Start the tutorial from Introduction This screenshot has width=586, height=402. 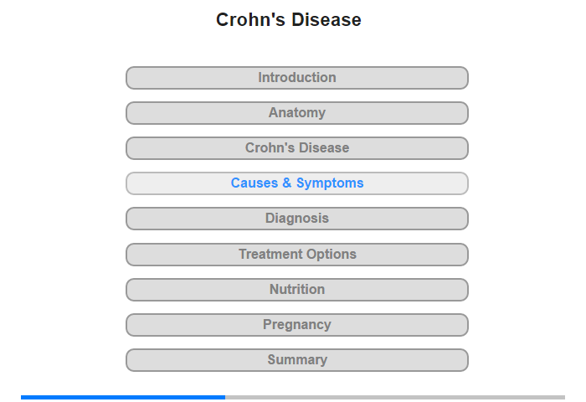coord(297,78)
